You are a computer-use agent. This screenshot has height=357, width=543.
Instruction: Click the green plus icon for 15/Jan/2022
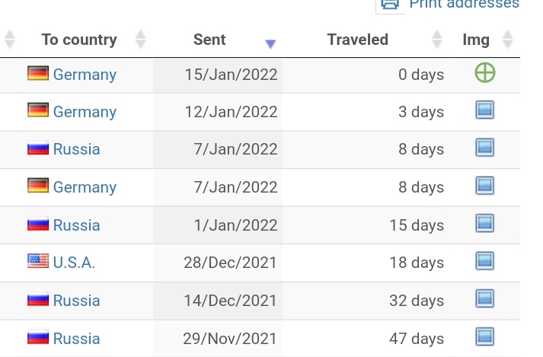pyautogui.click(x=484, y=73)
